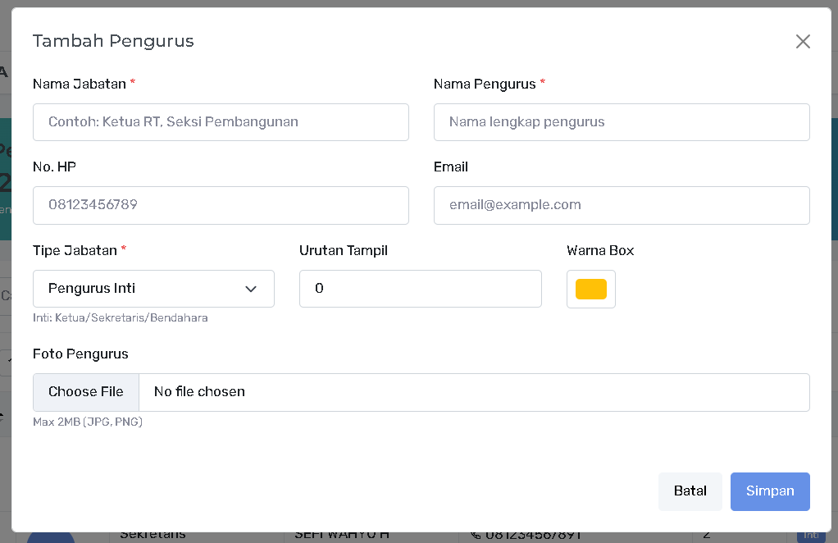Click the No. HP phone field

coord(221,205)
